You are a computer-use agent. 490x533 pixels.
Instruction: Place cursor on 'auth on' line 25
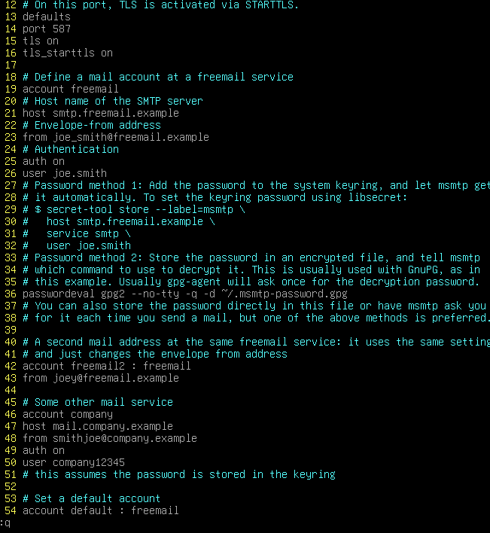click(x=44, y=161)
